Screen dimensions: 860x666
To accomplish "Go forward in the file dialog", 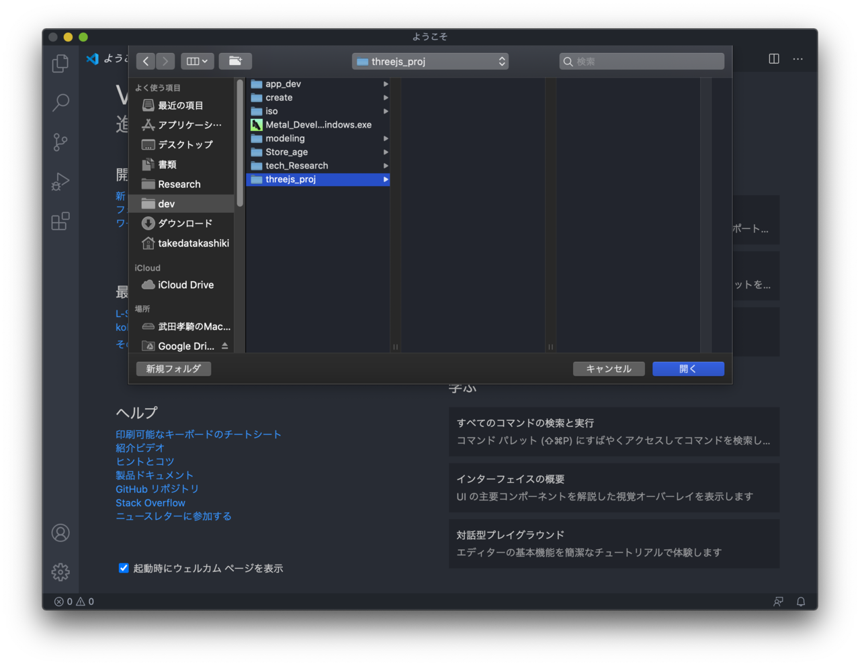I will coord(165,61).
